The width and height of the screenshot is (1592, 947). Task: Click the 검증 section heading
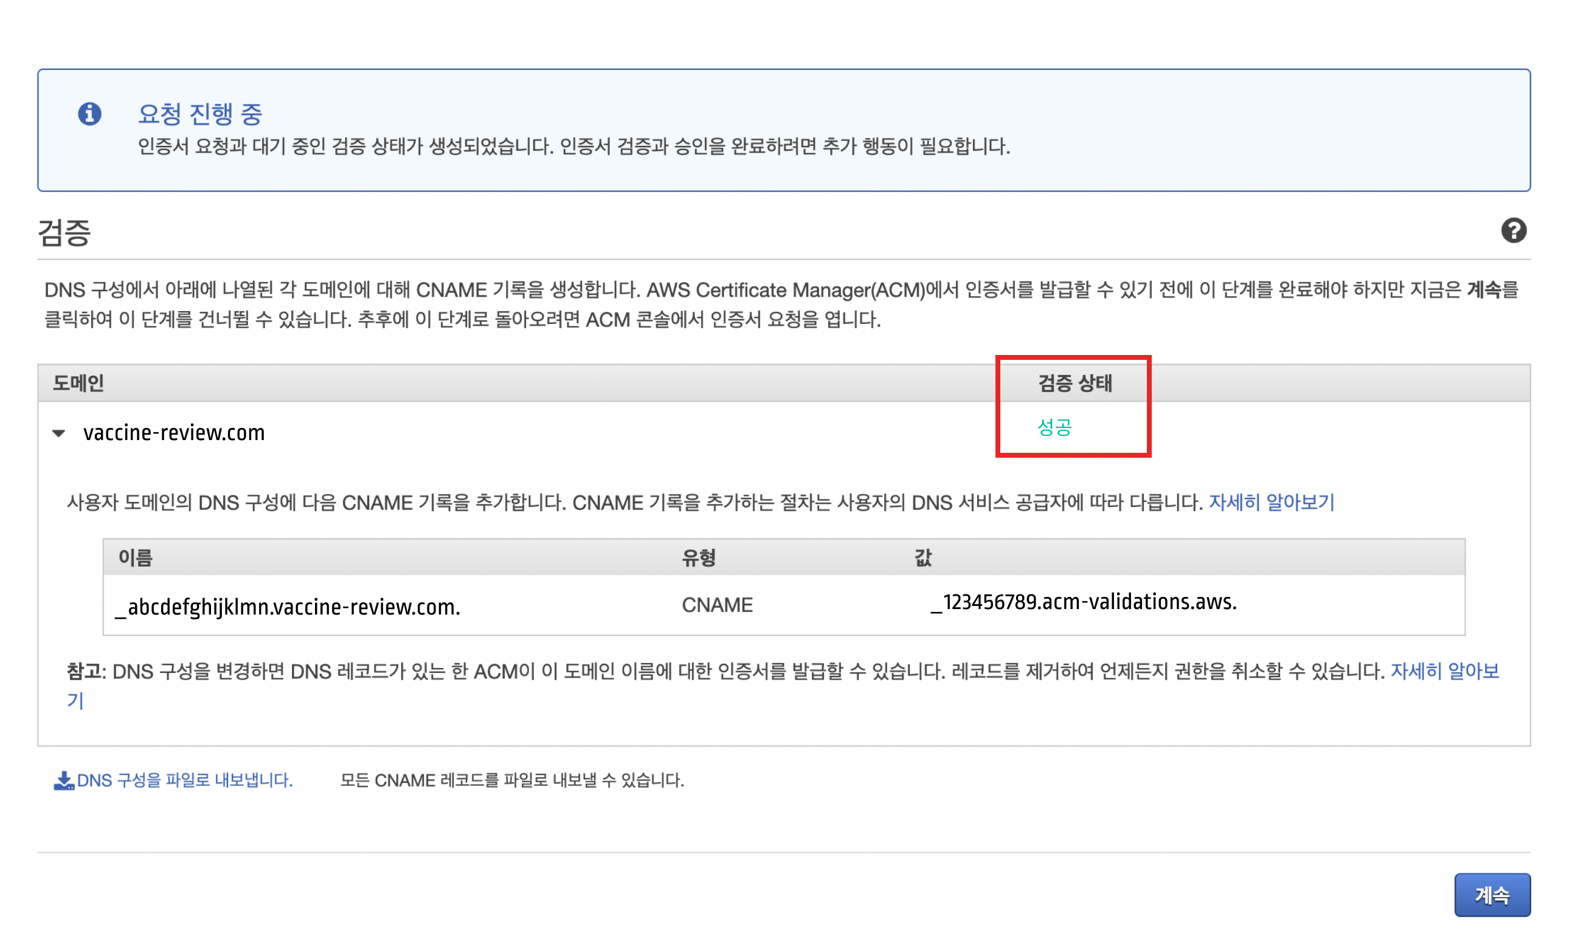tap(64, 232)
